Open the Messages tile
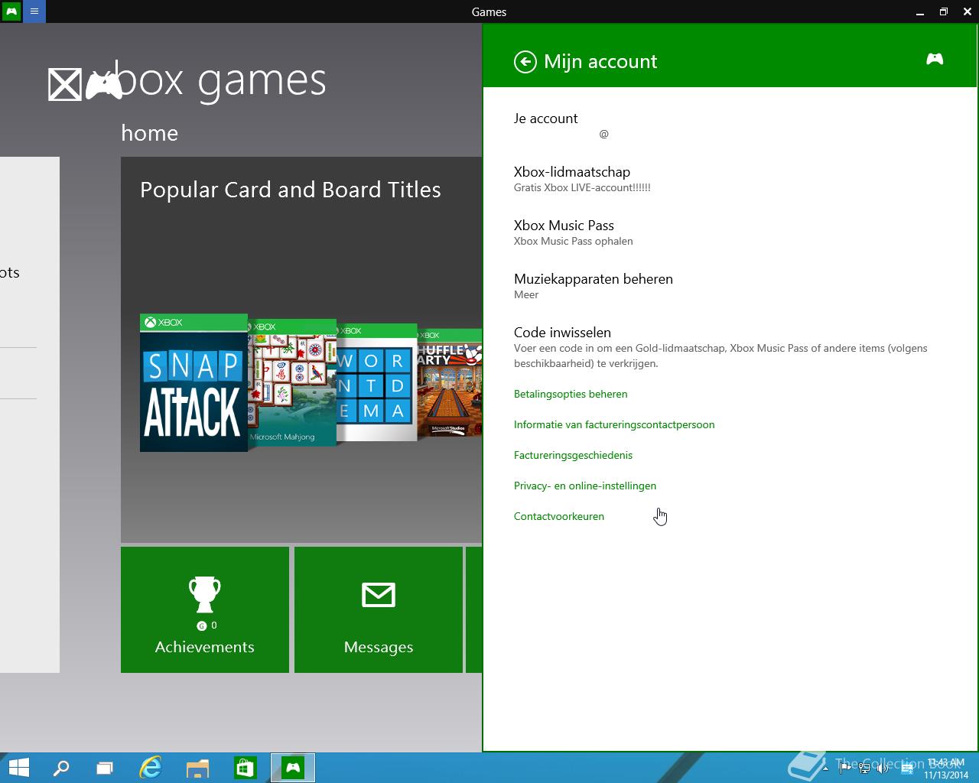Viewport: 979px width, 783px height. click(379, 609)
